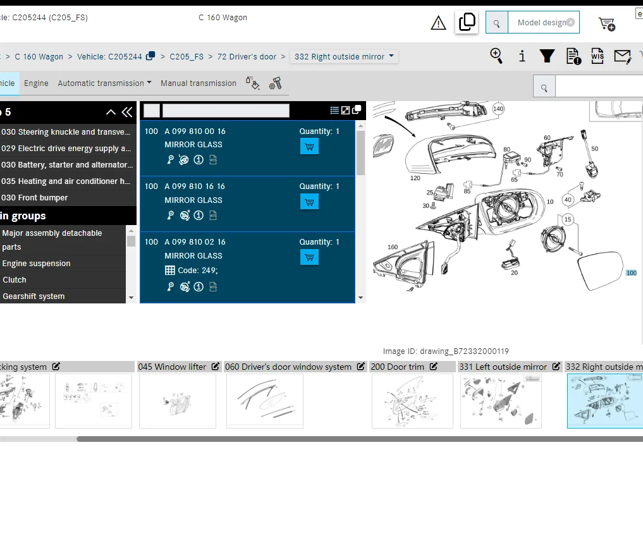Click the parts list scroll-up arrow
Viewport: 643px width, 555px height.
tap(360, 126)
